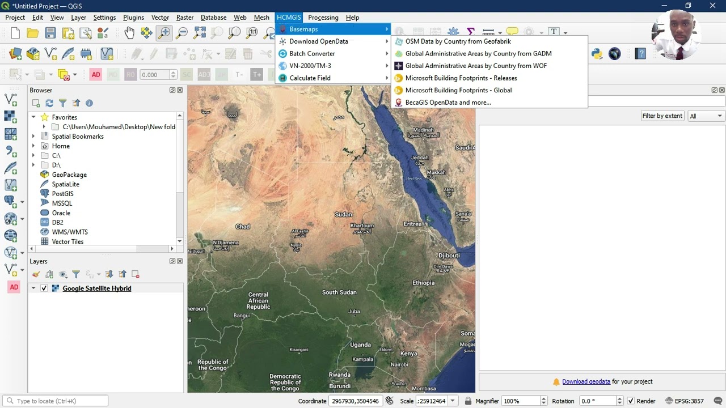Click the Add Vector Layer sidebar icon
726x408 pixels.
tap(10, 99)
